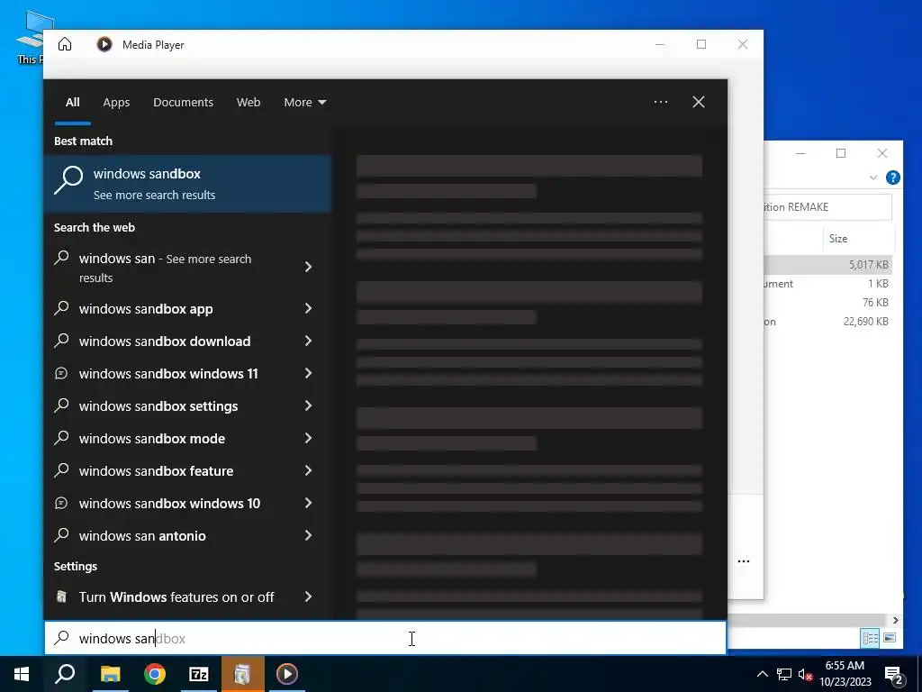
Task: Switch to Media Player on the taskbar
Action: click(287, 674)
